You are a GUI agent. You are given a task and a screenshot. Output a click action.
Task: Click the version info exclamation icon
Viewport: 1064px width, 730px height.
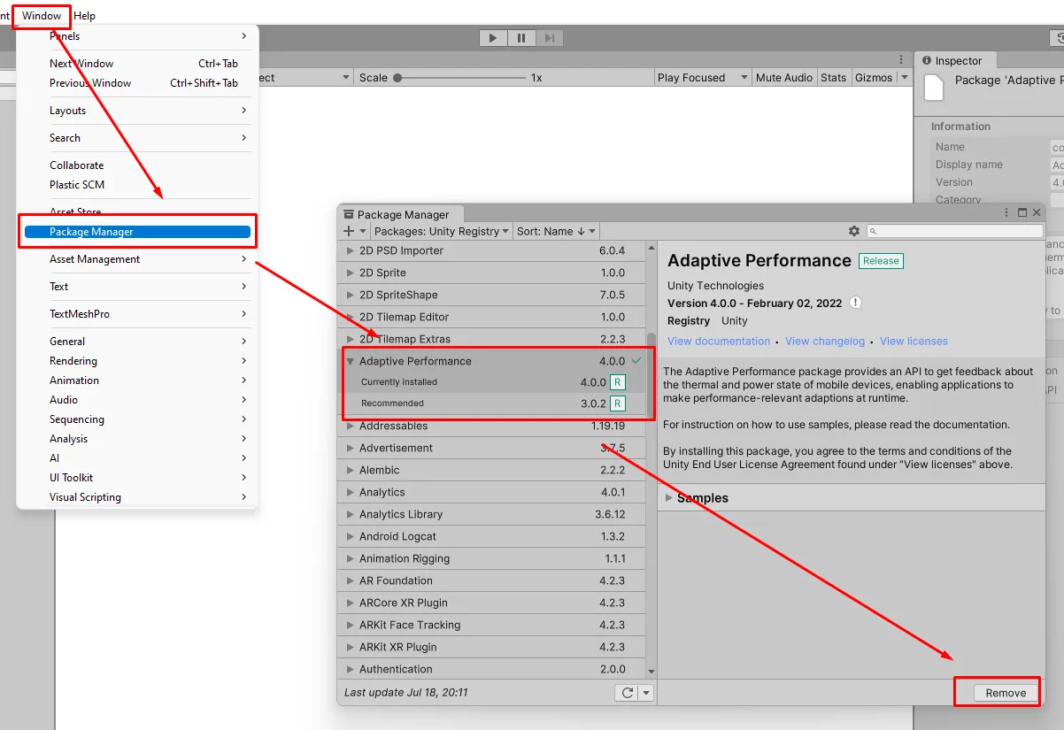(856, 303)
